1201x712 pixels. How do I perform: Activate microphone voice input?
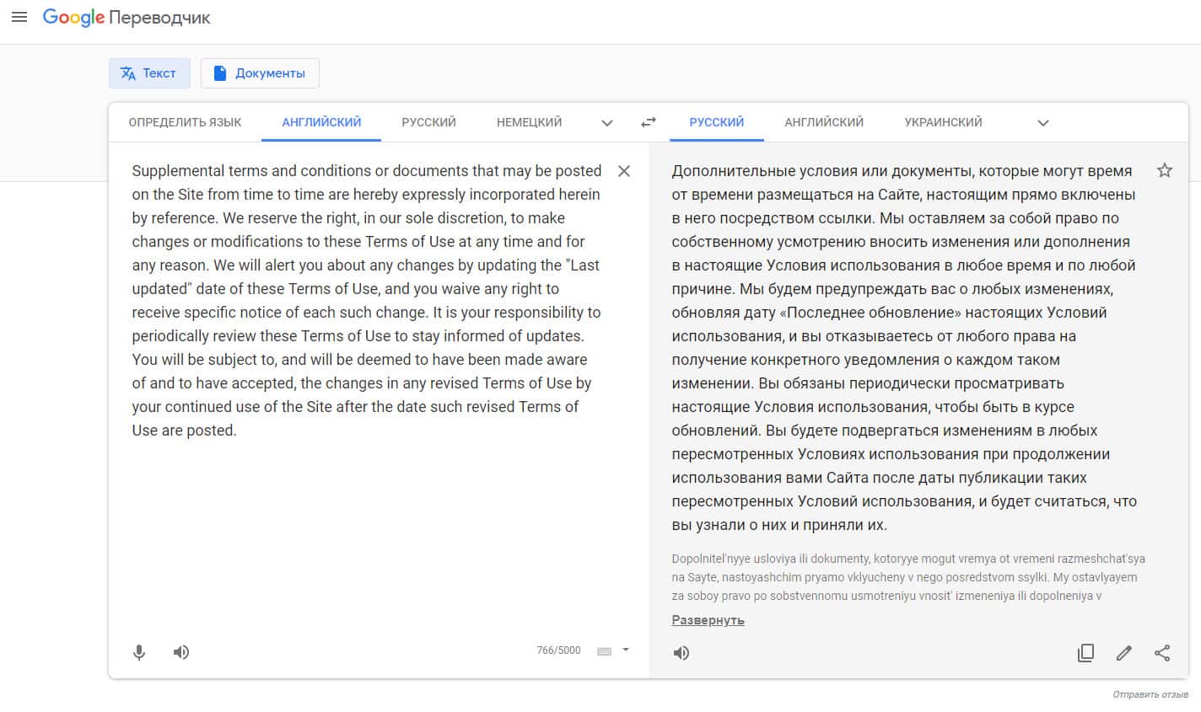(x=139, y=652)
